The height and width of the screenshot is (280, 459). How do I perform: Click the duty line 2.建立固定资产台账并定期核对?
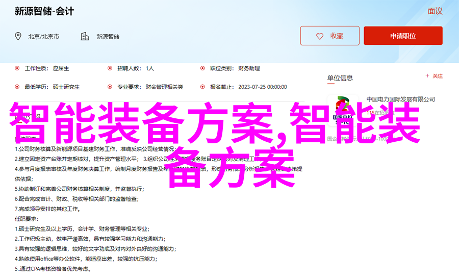click(76, 159)
